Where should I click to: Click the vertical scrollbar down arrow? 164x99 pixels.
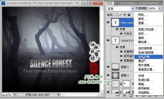pyautogui.click(x=102, y=91)
